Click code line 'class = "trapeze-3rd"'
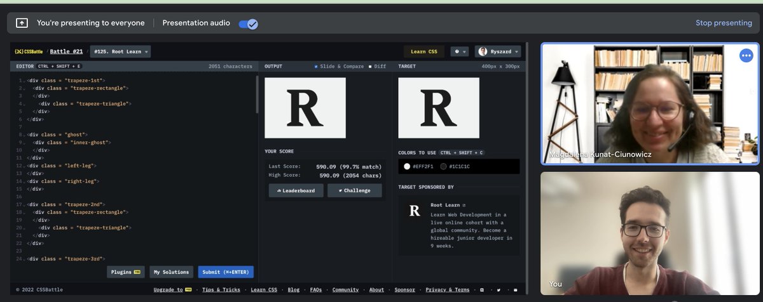The image size is (763, 302). [x=65, y=258]
